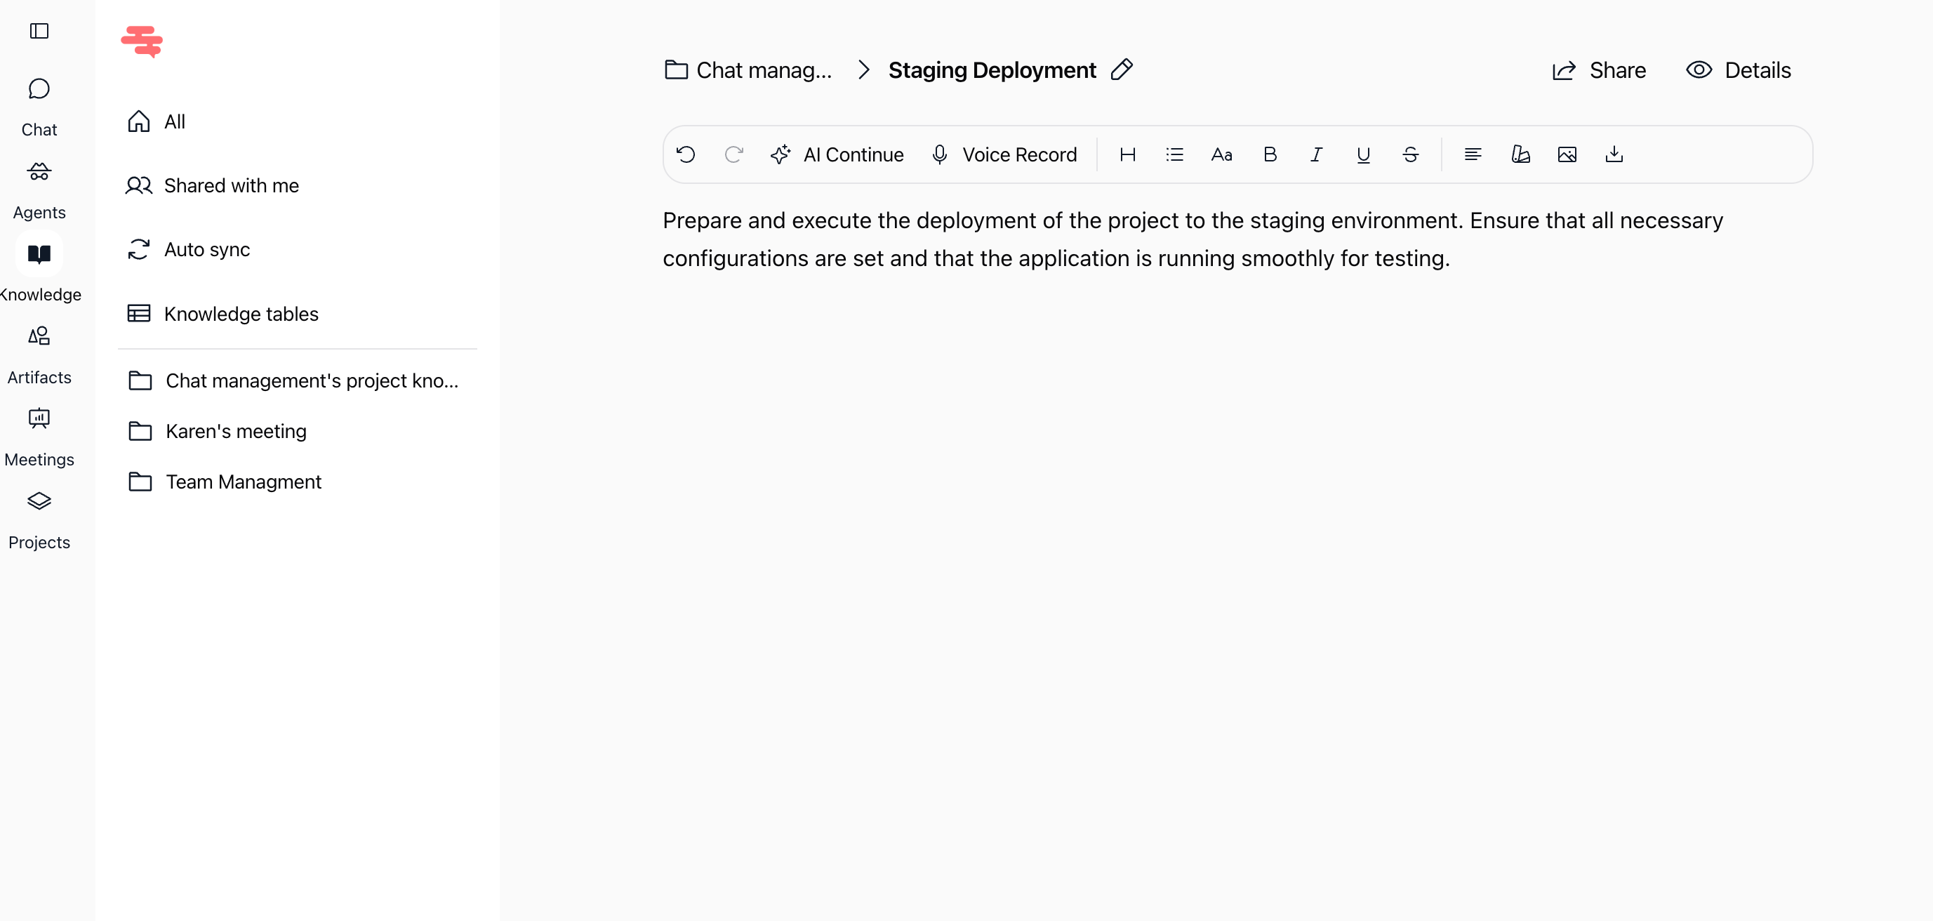1933x921 pixels.
Task: Toggle strikethrough formatting
Action: [1411, 154]
